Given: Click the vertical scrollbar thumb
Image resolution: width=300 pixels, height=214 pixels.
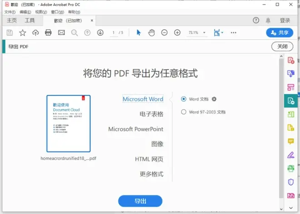Looking at the screenshot, I should [x=281, y=128].
